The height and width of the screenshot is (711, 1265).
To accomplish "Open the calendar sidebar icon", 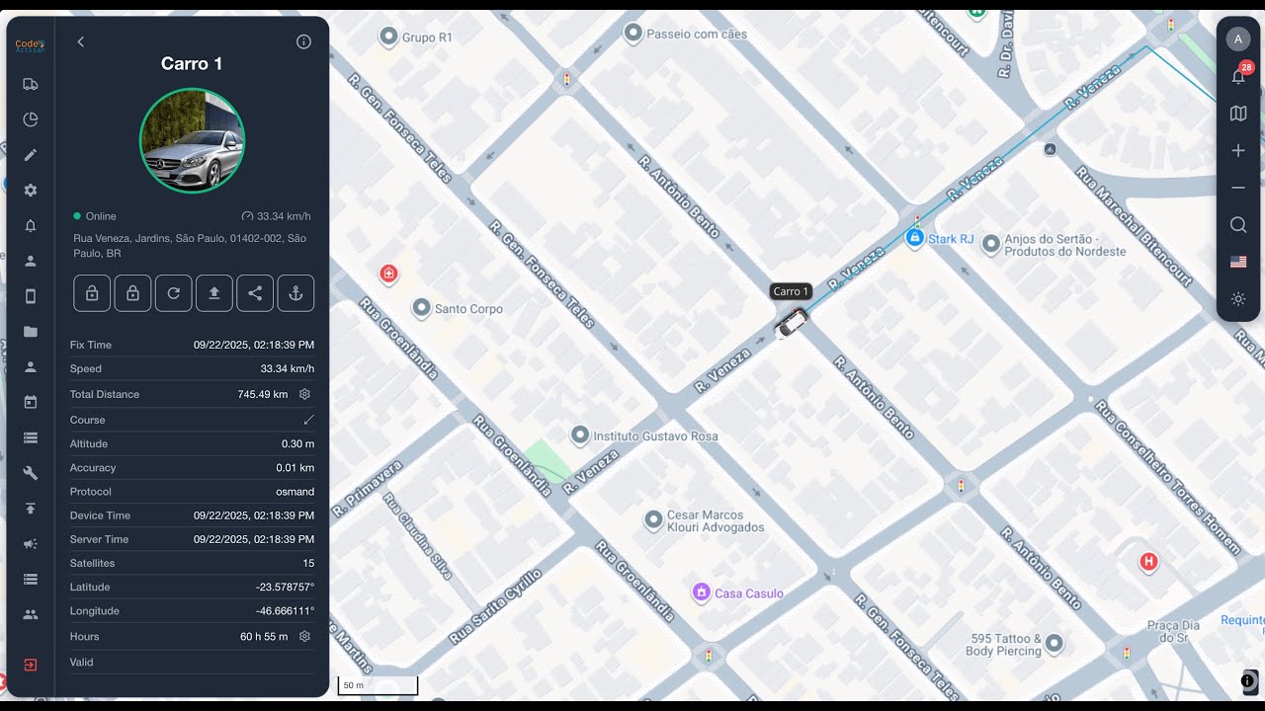I will tap(31, 402).
